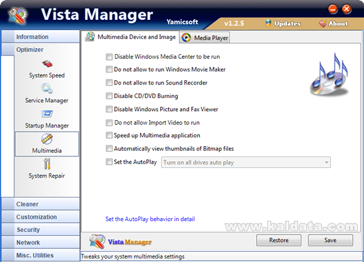Click the Service Manager label
364x262 pixels.
tap(47, 100)
